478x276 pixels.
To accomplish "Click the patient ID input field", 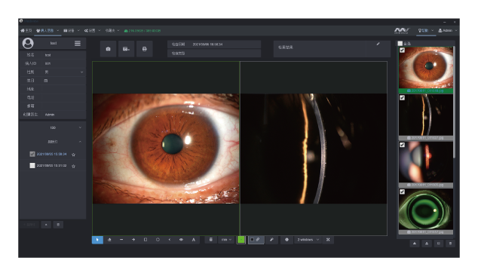I will [63, 63].
